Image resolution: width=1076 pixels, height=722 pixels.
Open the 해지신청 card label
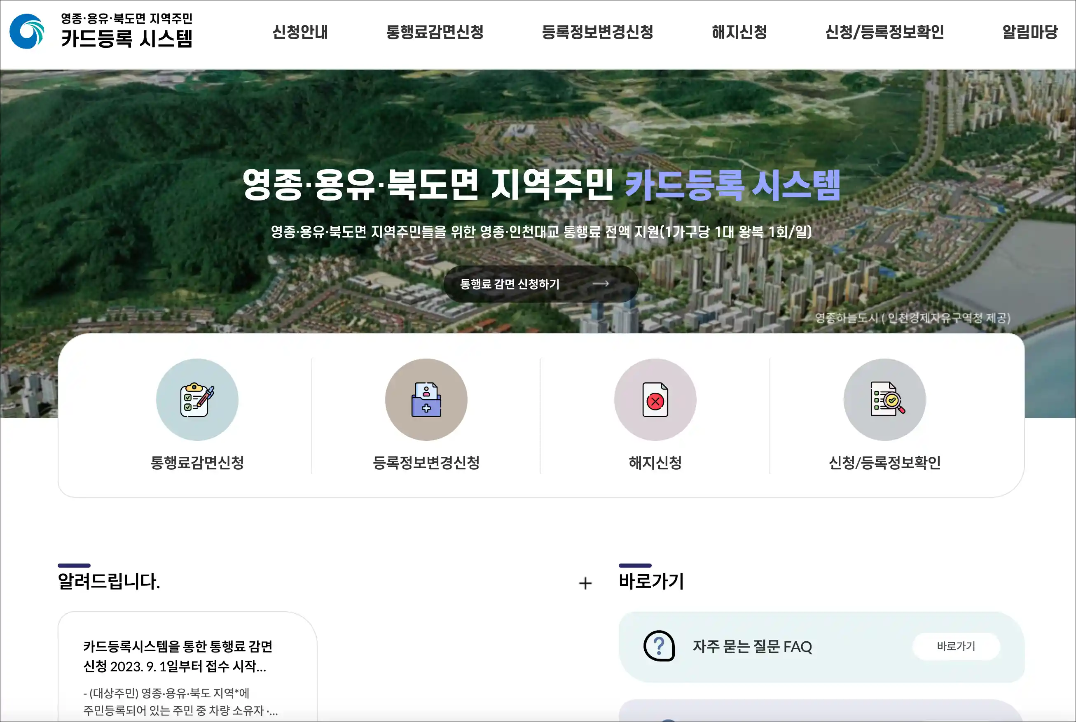tap(655, 462)
